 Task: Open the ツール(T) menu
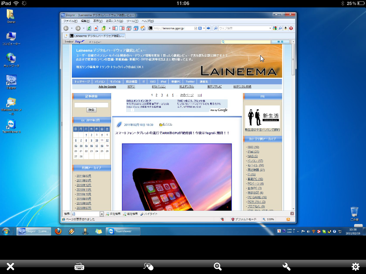(x=132, y=21)
